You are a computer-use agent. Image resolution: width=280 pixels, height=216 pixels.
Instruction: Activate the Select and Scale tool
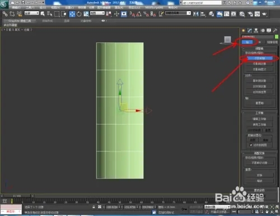tap(86, 14)
